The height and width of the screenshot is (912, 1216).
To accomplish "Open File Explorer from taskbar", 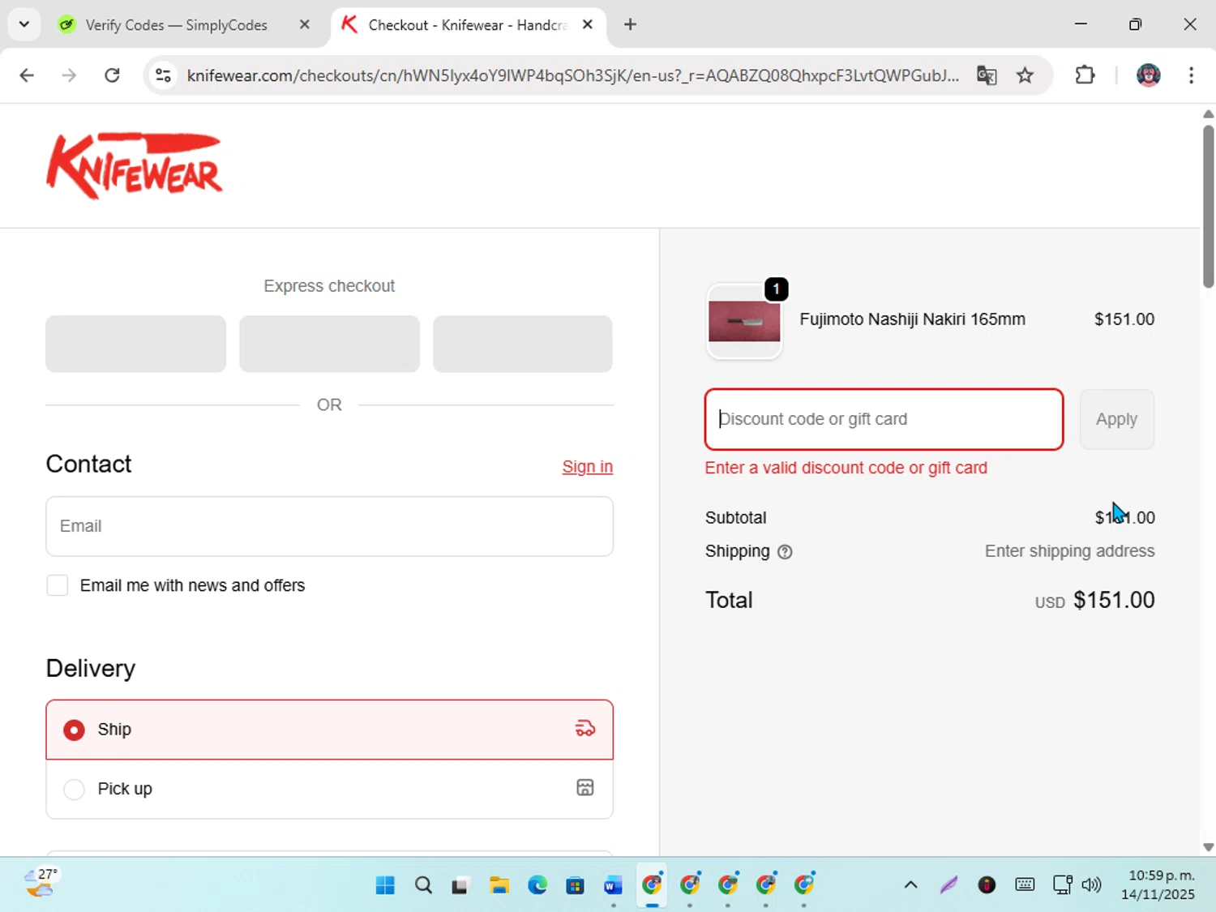I will point(499,884).
